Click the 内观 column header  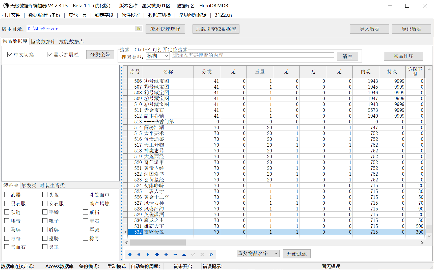click(366, 72)
